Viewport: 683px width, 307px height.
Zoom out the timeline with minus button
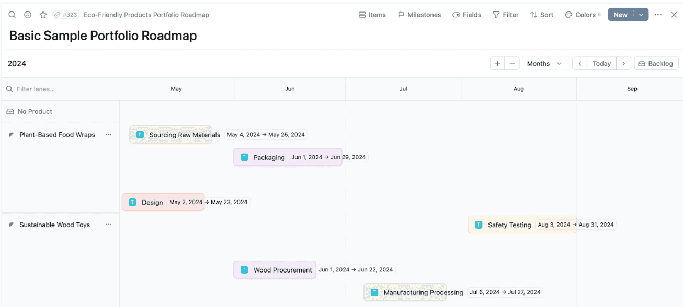click(x=512, y=63)
